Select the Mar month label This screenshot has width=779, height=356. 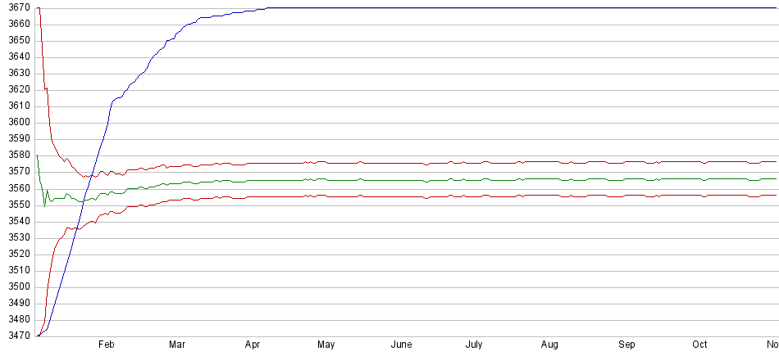click(177, 345)
